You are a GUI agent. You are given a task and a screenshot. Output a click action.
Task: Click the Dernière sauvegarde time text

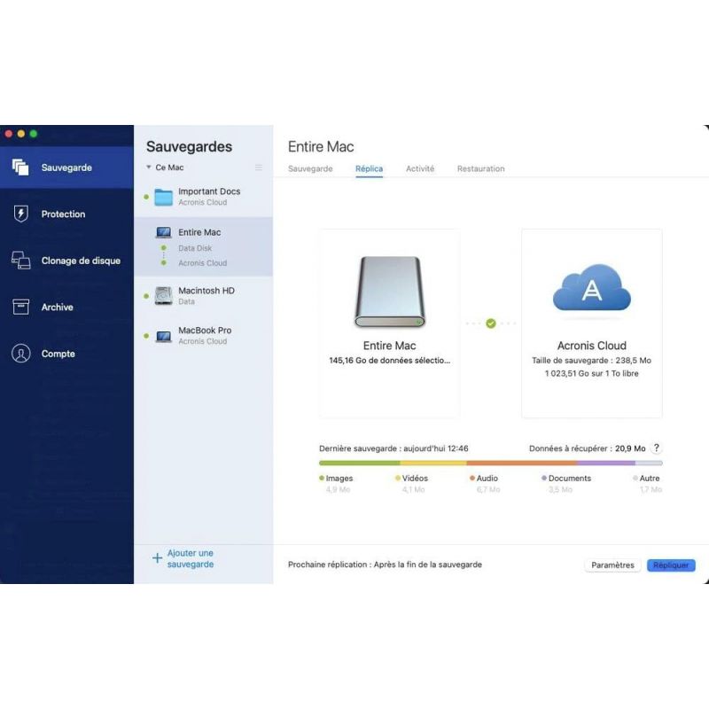click(393, 448)
